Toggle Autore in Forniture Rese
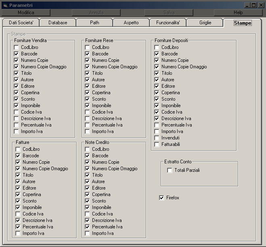Screen dimensions: 266x247 coord(87,80)
